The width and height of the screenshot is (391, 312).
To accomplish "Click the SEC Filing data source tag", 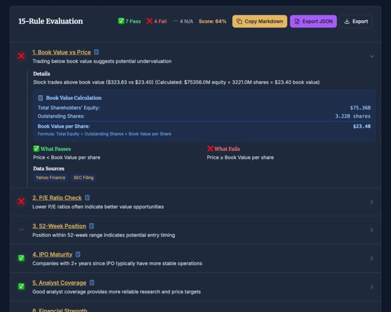I will 84,178.
